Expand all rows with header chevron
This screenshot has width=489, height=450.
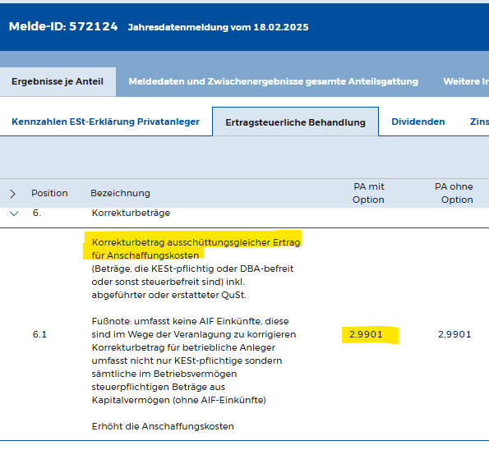12,194
